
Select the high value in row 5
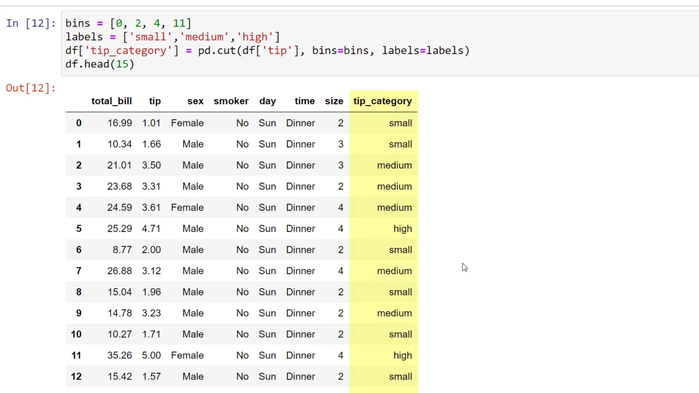(402, 229)
